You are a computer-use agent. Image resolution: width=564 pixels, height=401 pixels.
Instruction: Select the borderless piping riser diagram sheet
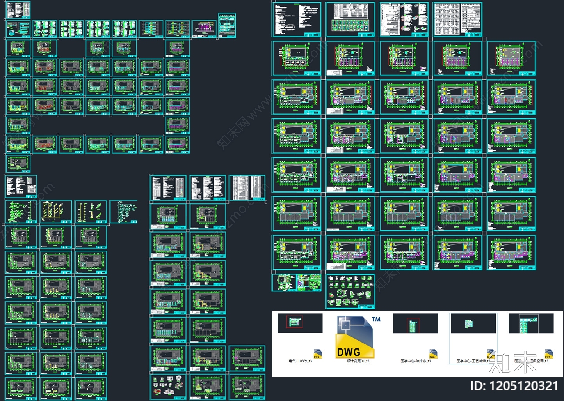(124, 212)
